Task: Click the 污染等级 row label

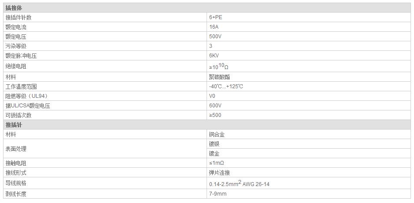Action: coord(16,46)
